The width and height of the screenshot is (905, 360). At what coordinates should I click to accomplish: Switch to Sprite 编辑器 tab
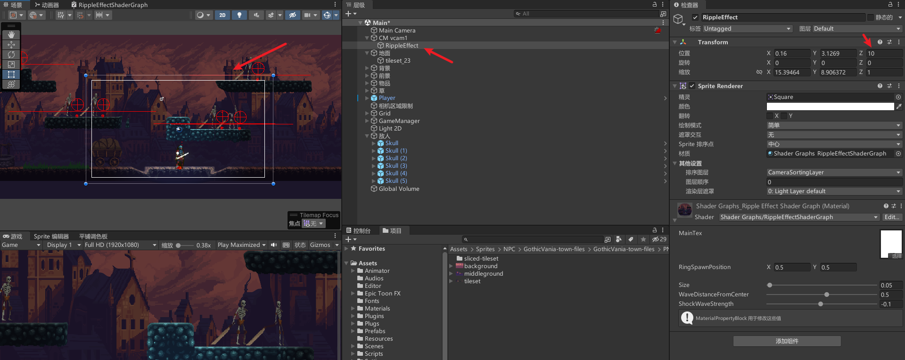51,237
